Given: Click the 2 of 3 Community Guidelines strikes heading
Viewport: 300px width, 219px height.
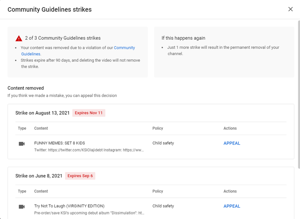Looking at the screenshot, I should 63,38.
